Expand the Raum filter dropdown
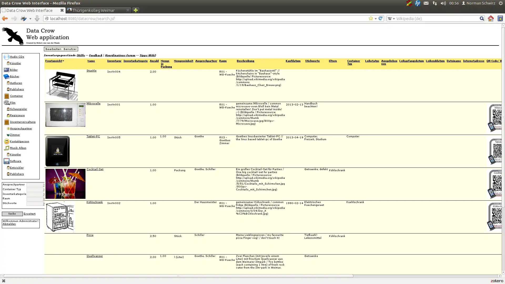This screenshot has width=505, height=284. pos(43,199)
